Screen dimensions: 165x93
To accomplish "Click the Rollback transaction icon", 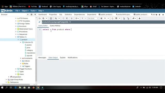I will 128,18.
